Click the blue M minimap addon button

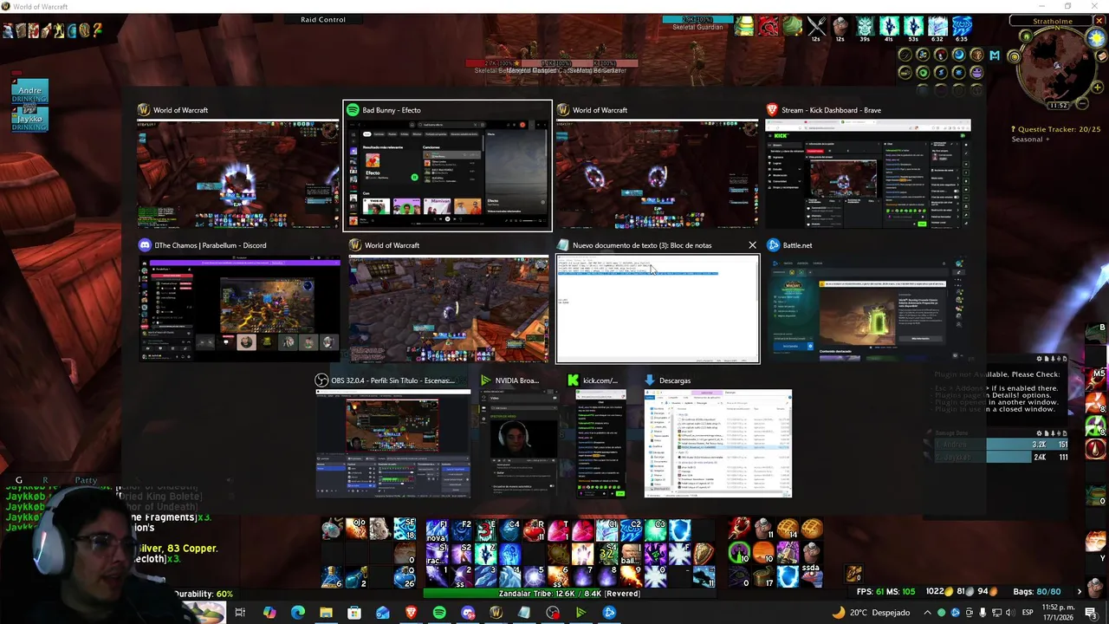[995, 55]
